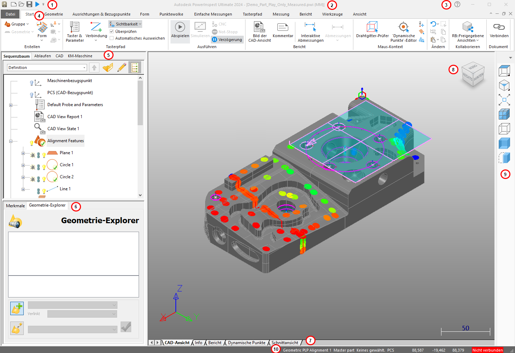Image resolution: width=515 pixels, height=353 pixels.
Task: Open the Punktewolke ribbon tab
Action: pyautogui.click(x=171, y=14)
